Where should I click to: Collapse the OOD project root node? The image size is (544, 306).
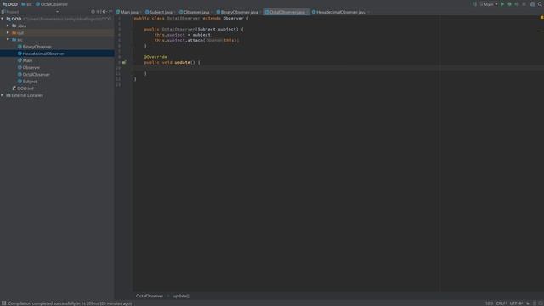pyautogui.click(x=3, y=19)
